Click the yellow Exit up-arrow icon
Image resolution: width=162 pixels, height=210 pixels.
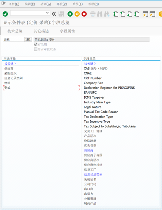coord(77,14)
